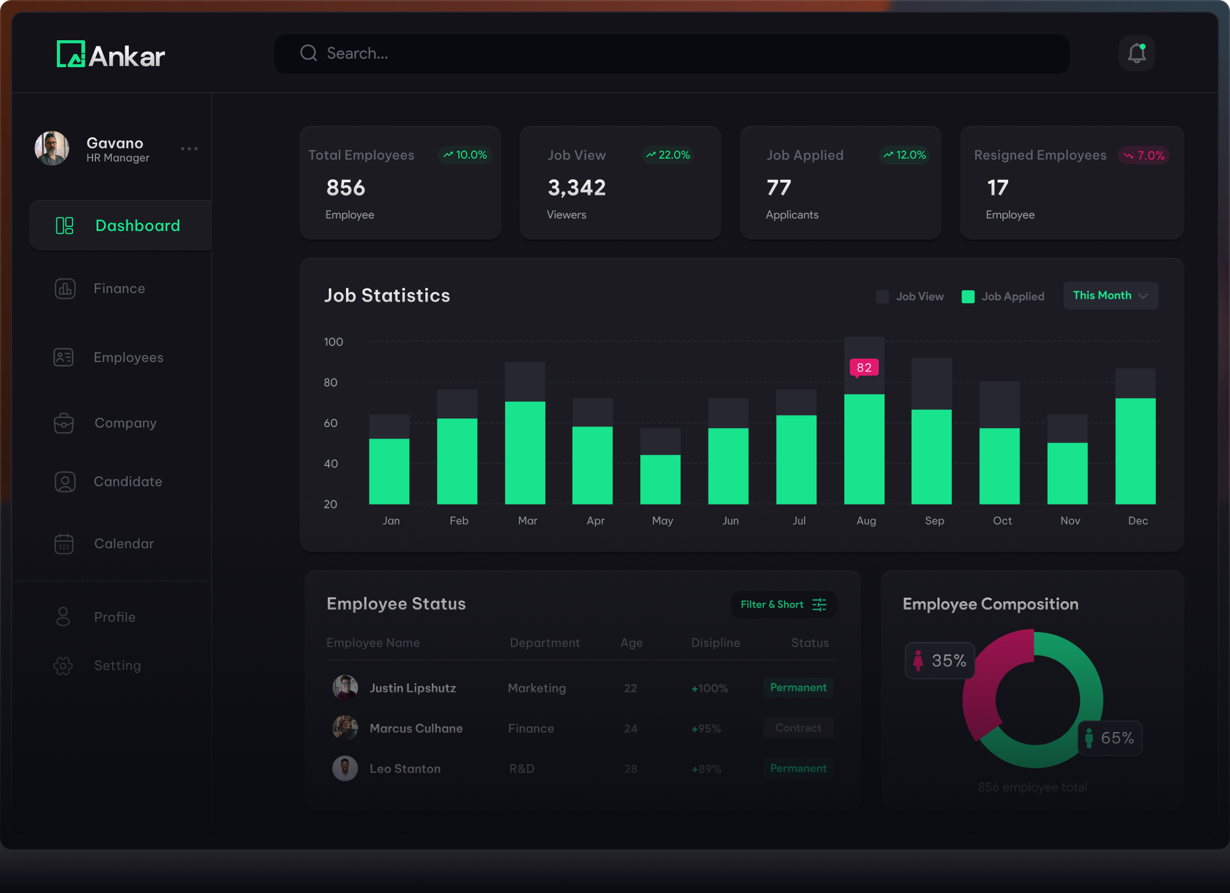Image resolution: width=1230 pixels, height=893 pixels.
Task: Click the Employees ID card icon
Action: 64,357
